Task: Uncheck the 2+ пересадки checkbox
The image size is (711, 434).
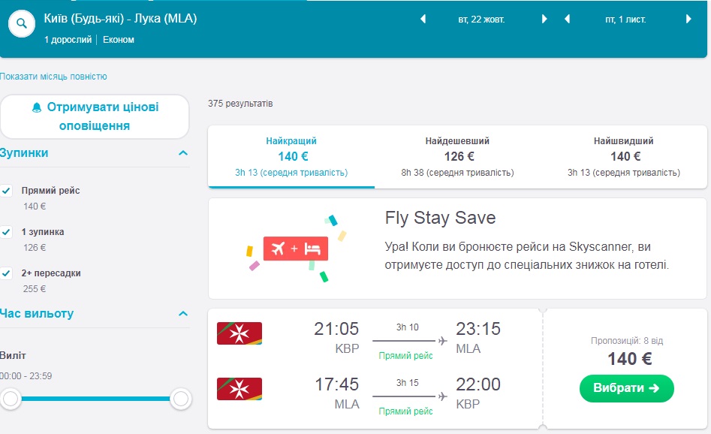Action: [7, 273]
